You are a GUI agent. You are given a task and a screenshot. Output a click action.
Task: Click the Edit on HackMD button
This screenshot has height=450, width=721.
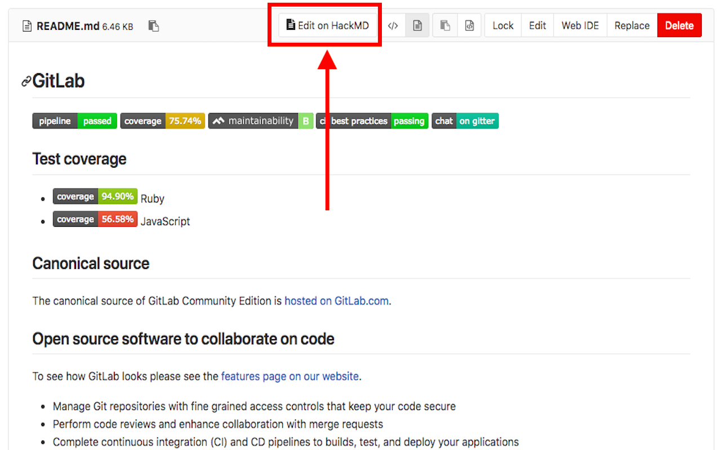(328, 25)
